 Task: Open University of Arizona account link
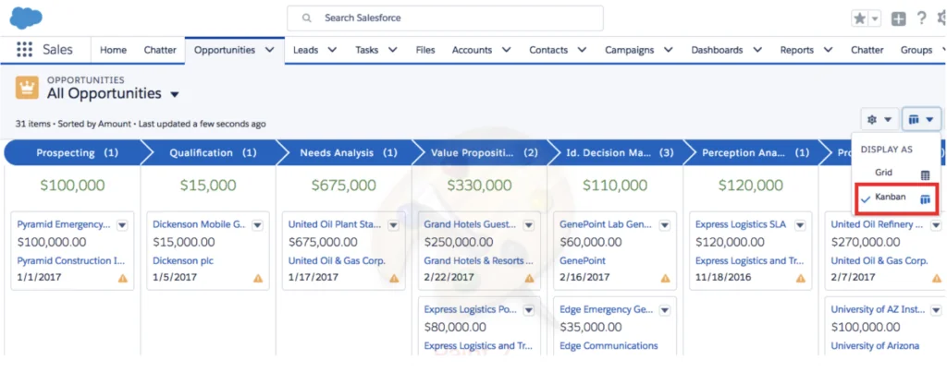[x=875, y=346]
